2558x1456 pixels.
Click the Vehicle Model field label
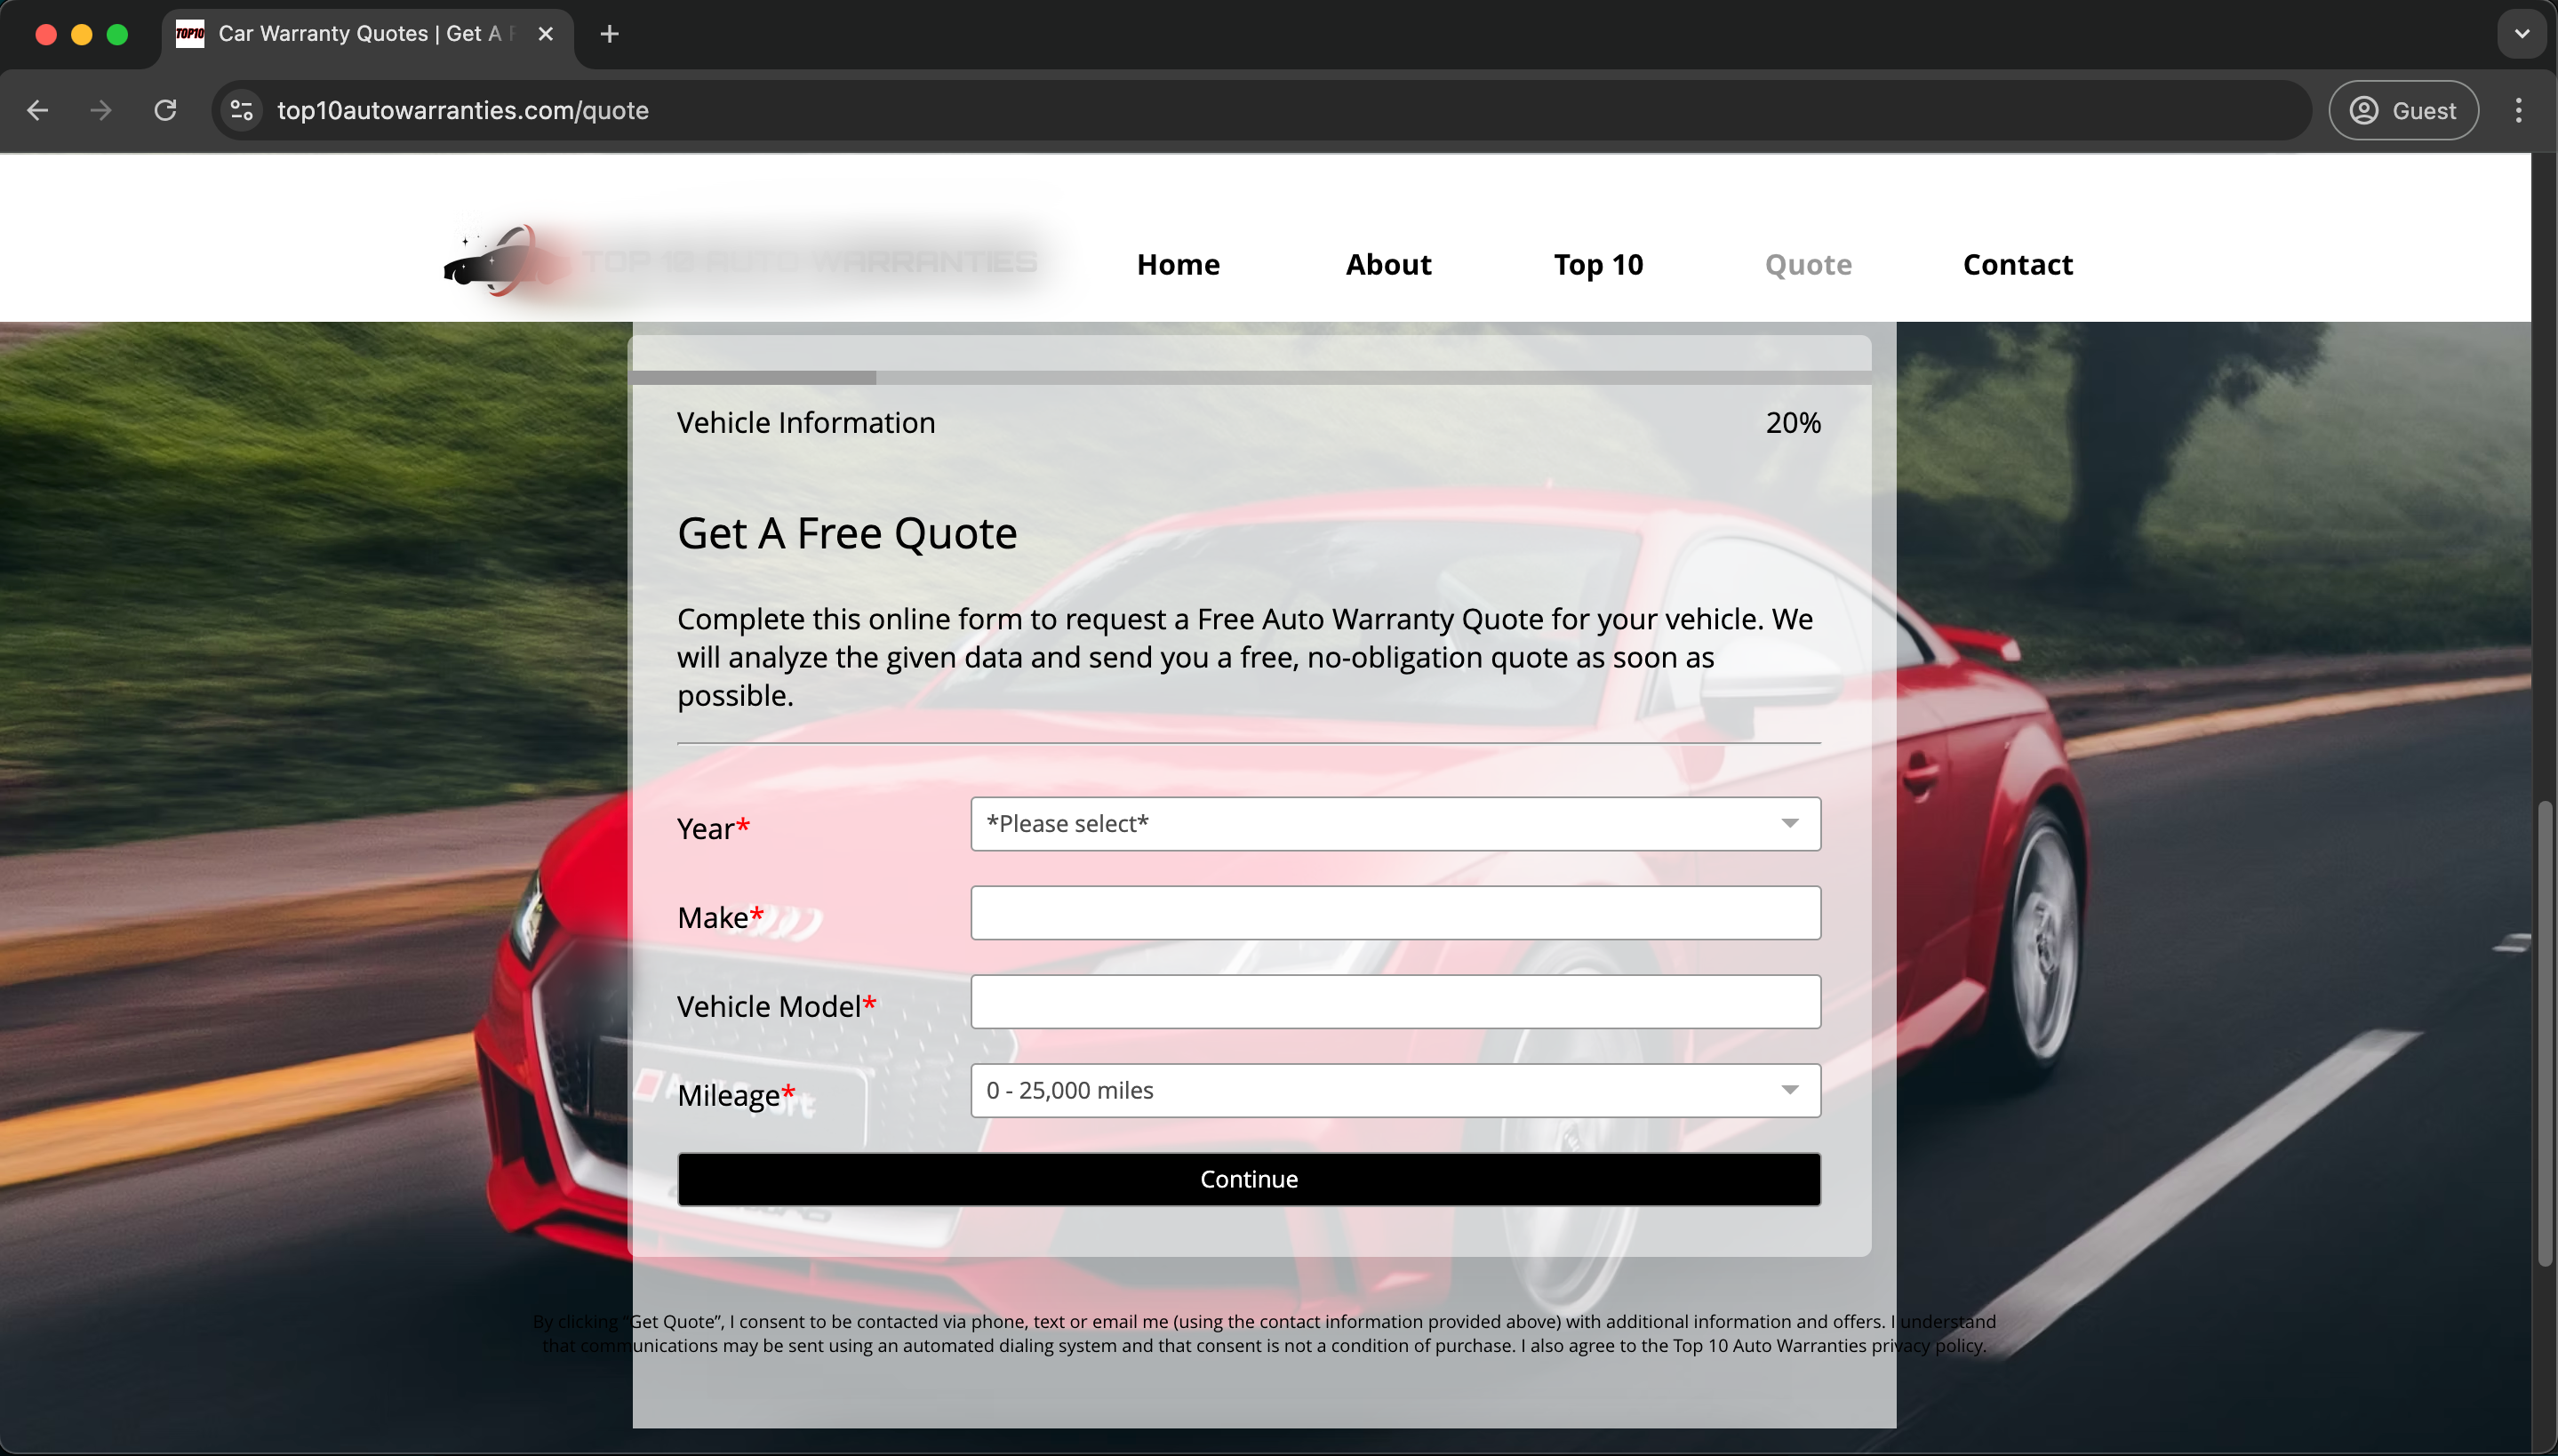(776, 1006)
